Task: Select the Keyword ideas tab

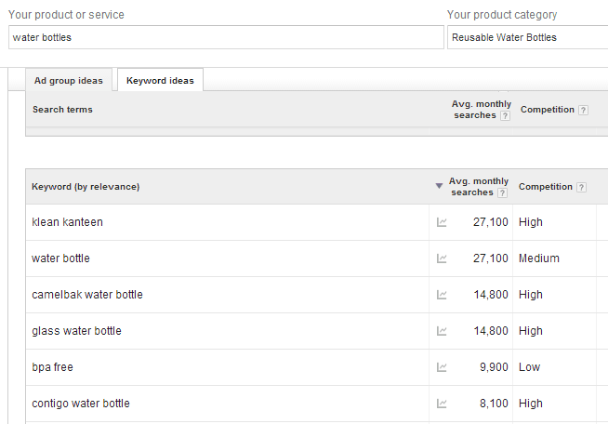Action: (x=160, y=80)
